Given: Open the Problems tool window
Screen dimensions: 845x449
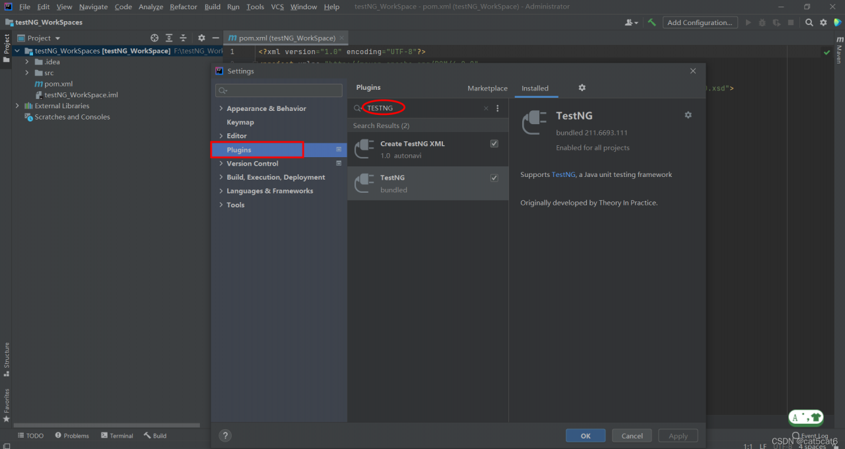Looking at the screenshot, I should coord(72,436).
